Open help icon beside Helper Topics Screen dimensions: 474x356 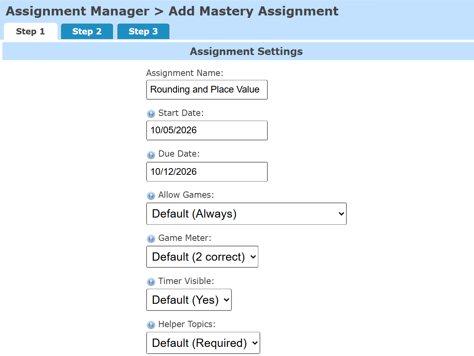tap(151, 325)
